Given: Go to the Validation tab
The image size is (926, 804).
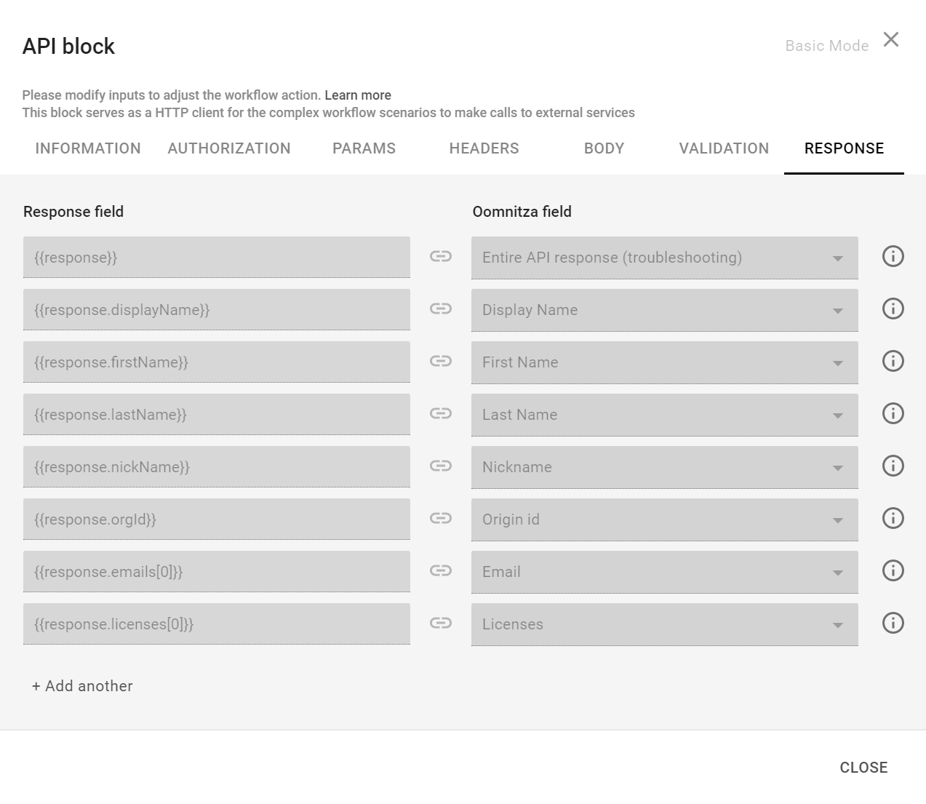Looking at the screenshot, I should click(x=724, y=148).
